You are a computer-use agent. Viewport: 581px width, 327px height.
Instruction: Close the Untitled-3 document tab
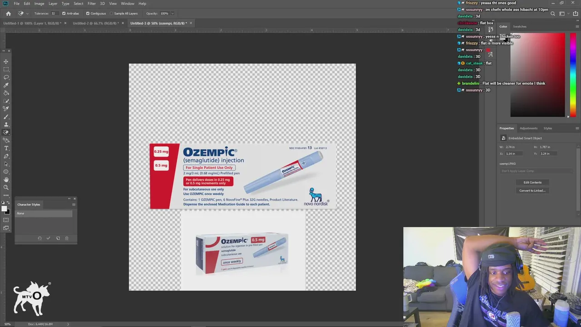(191, 23)
